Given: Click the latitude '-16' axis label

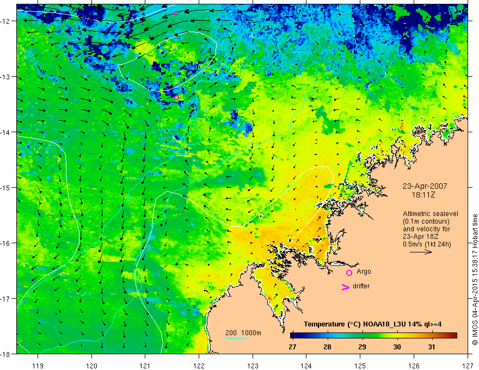Looking at the screenshot, I should click(6, 243).
